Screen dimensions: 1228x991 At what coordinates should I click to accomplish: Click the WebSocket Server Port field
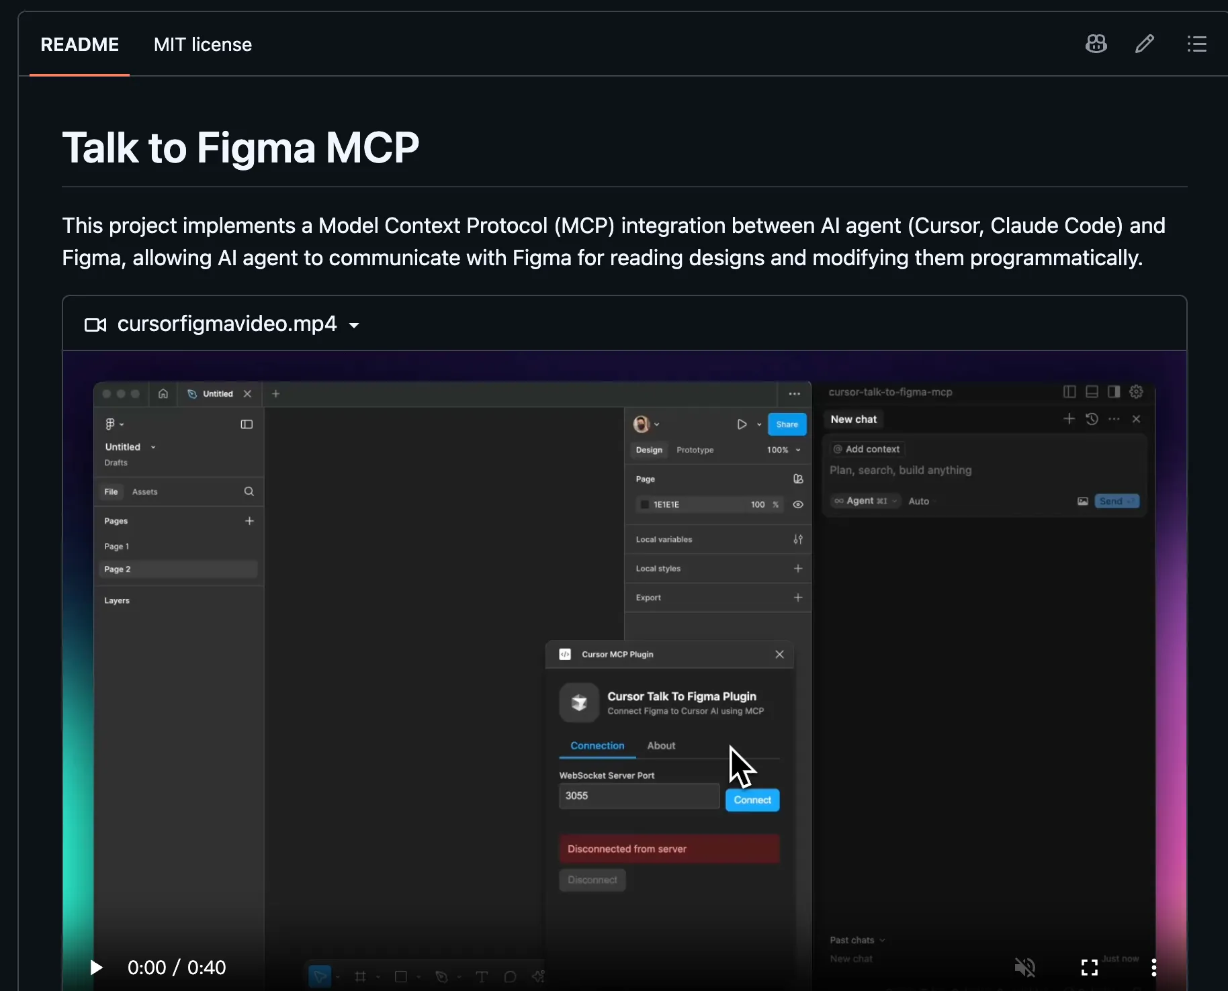click(x=640, y=796)
